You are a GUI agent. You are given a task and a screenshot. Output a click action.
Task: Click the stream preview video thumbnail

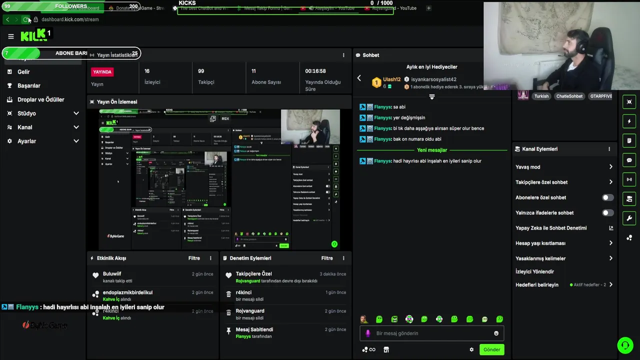tap(219, 179)
